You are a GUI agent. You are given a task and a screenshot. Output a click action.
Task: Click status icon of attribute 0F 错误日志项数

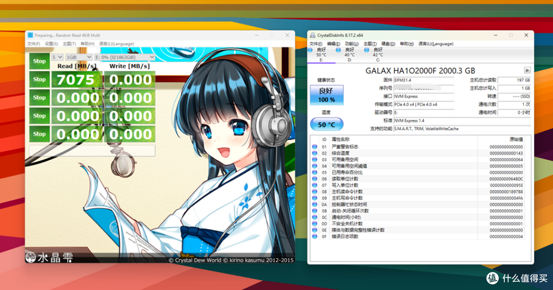click(314, 236)
